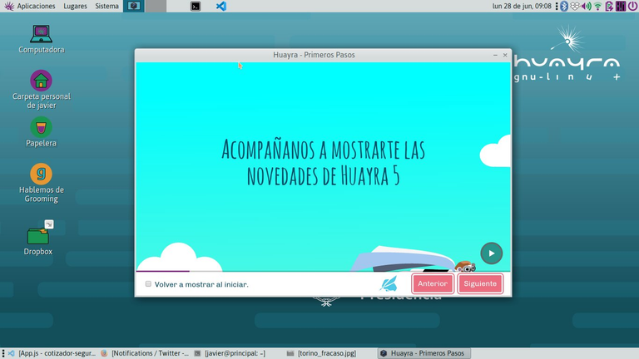This screenshot has width=639, height=359.
Task: Select the Dropbox desktop folder icon
Action: pyautogui.click(x=38, y=239)
